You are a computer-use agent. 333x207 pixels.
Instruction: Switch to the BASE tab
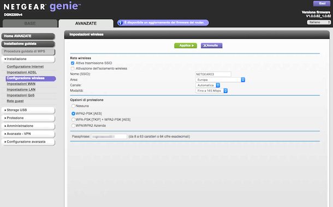point(30,23)
